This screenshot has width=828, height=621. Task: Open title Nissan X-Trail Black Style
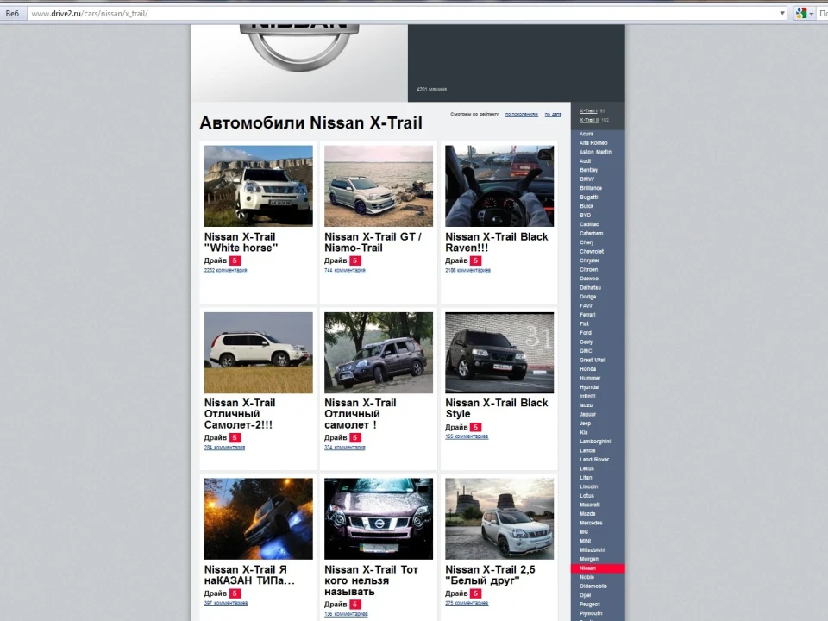(x=497, y=408)
